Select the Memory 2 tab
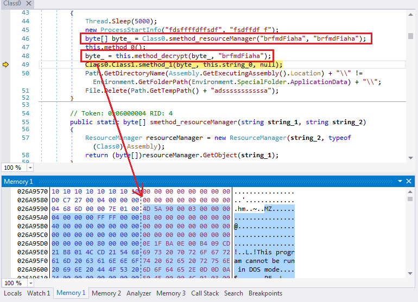The image size is (418, 302). [106, 293]
